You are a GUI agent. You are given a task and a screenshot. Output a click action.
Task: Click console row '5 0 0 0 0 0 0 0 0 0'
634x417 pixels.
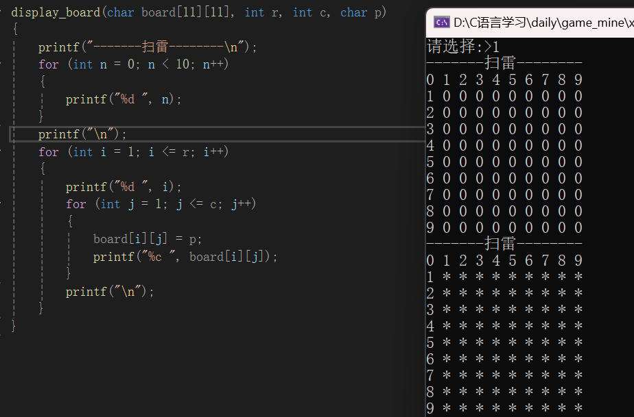coord(504,162)
